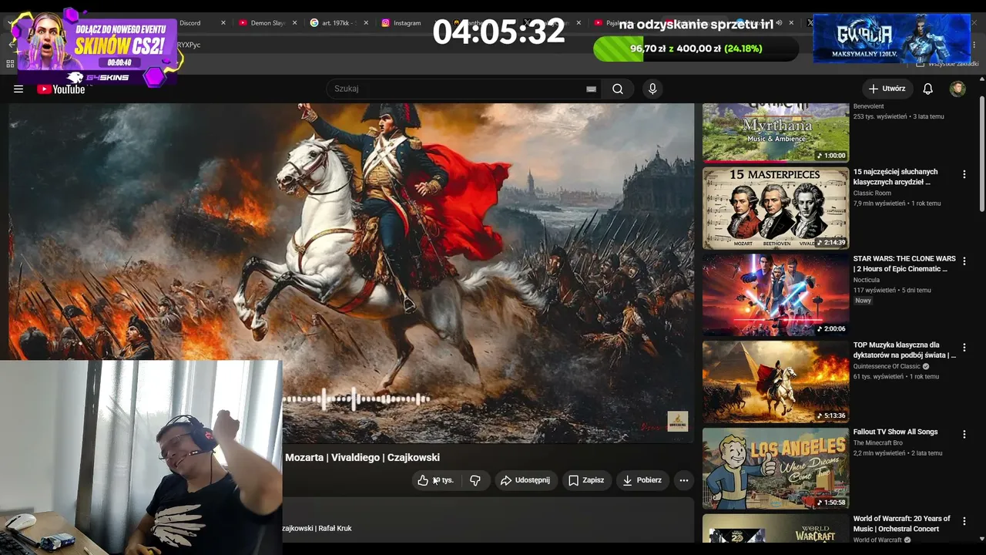Click the video title 'Mozarta | Vivaldiego | Czajkowski'
The width and height of the screenshot is (986, 555).
point(362,457)
